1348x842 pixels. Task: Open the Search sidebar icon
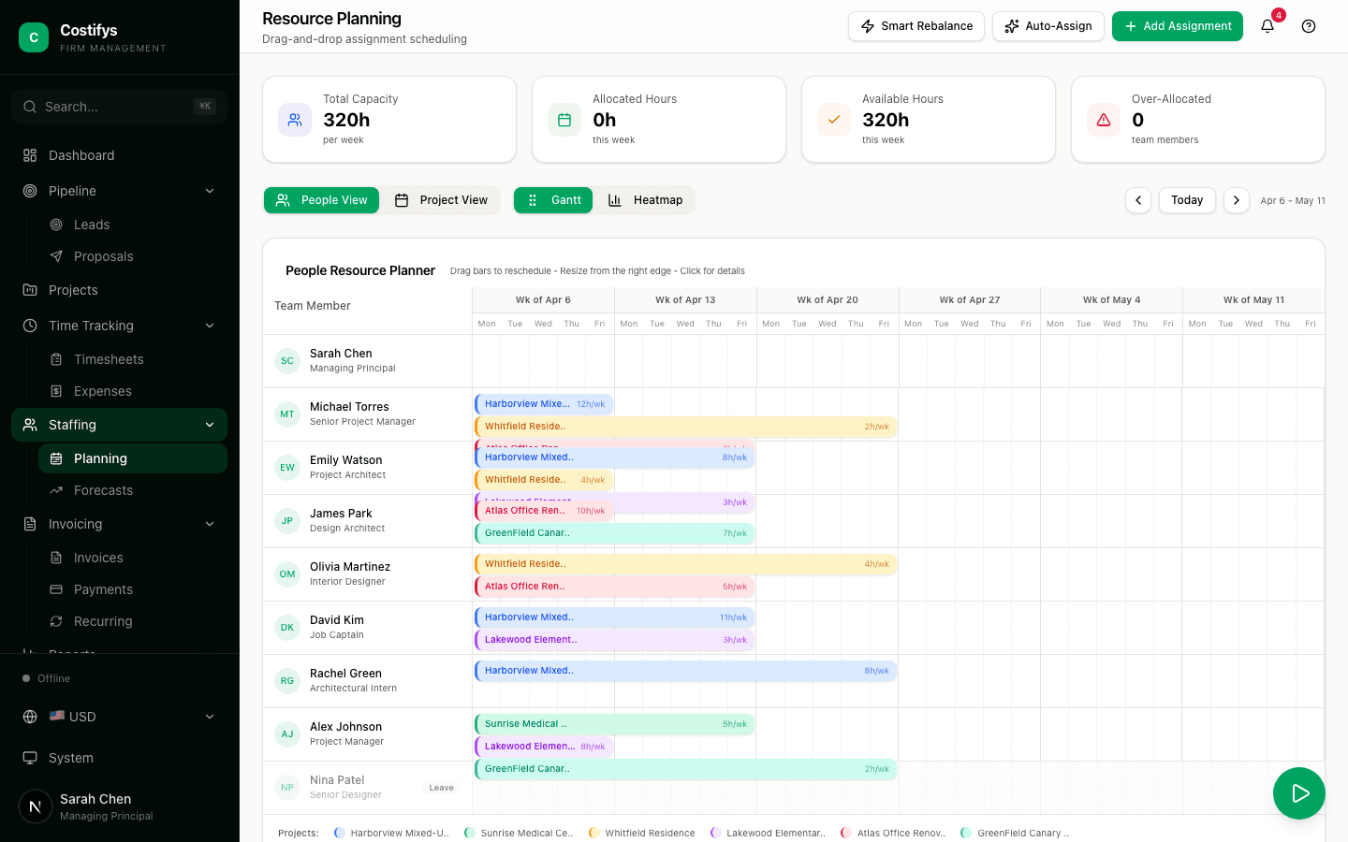pos(29,107)
